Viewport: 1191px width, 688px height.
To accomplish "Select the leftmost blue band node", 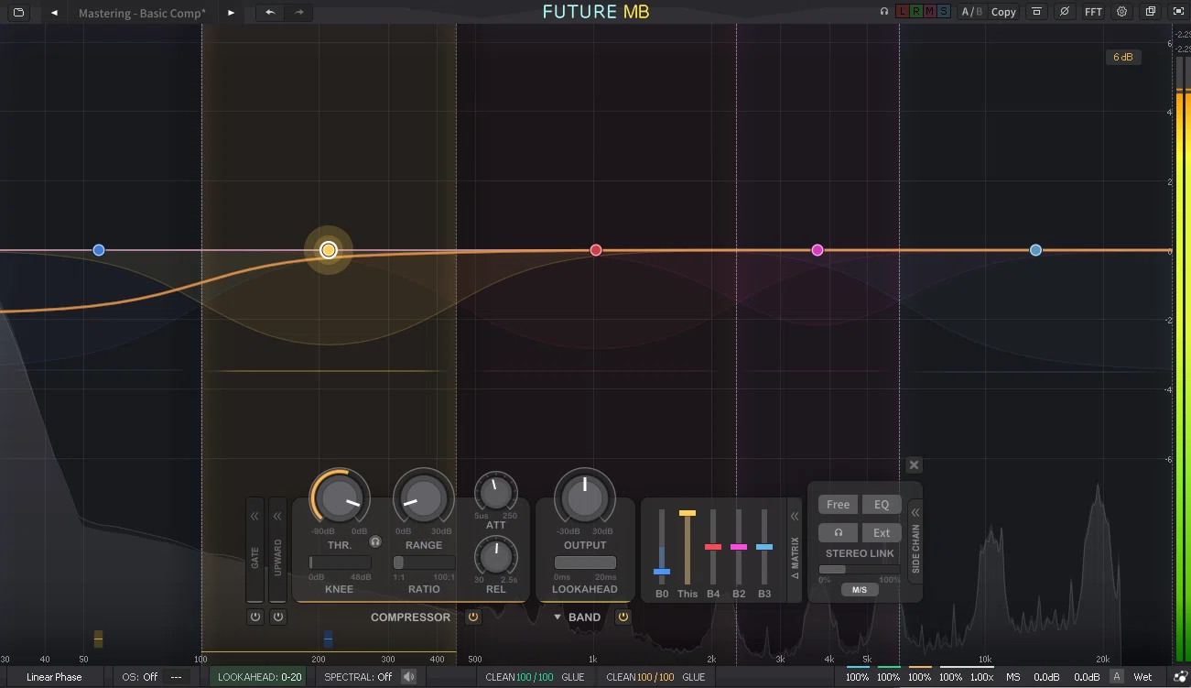I will (99, 250).
